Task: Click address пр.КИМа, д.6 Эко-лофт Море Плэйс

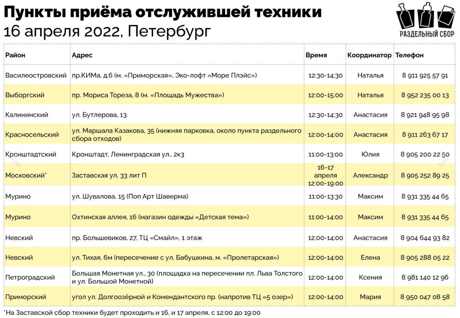Action: click(x=164, y=76)
